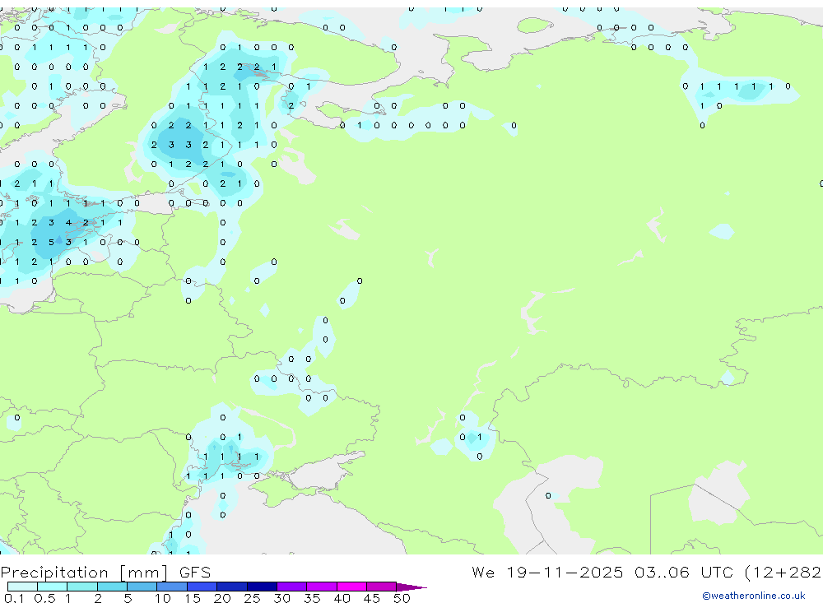Image resolution: width=823 pixels, height=603 pixels.
Task: Click the '50' legend scale label
Action: coord(402,598)
